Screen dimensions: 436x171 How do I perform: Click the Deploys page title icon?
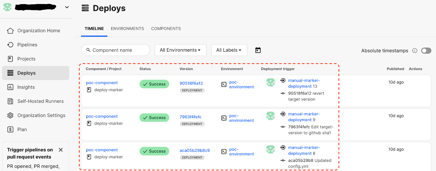coord(85,8)
